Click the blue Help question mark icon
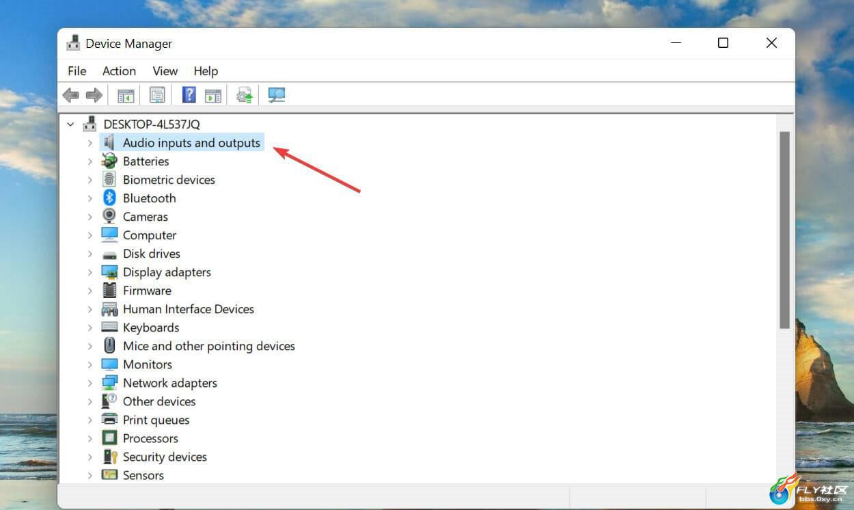854x510 pixels. pos(189,95)
